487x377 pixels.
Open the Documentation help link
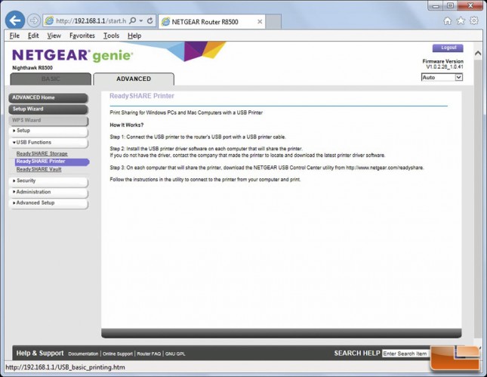tap(83, 354)
